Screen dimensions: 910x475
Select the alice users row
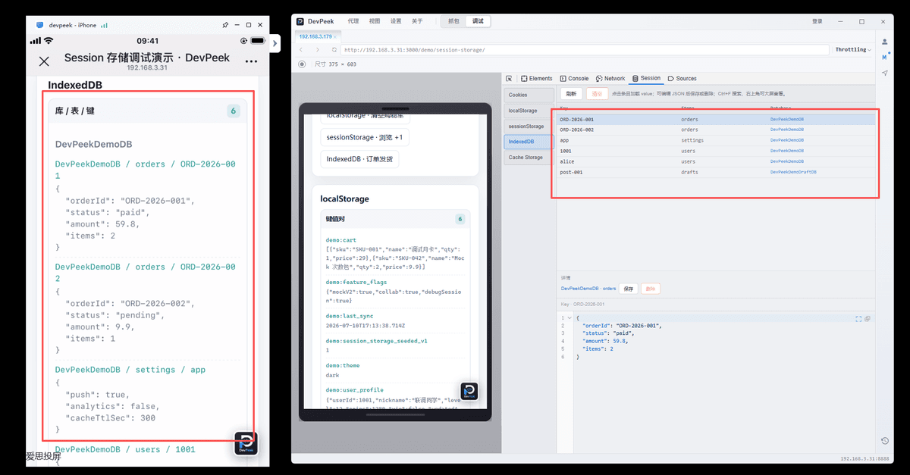point(717,162)
